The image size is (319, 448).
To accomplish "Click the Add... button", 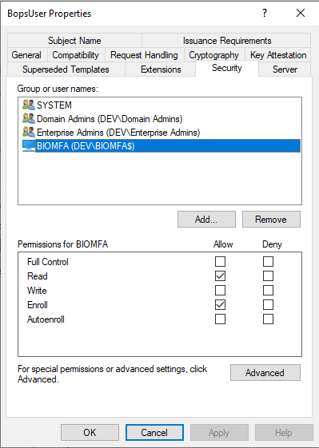I will point(206,219).
